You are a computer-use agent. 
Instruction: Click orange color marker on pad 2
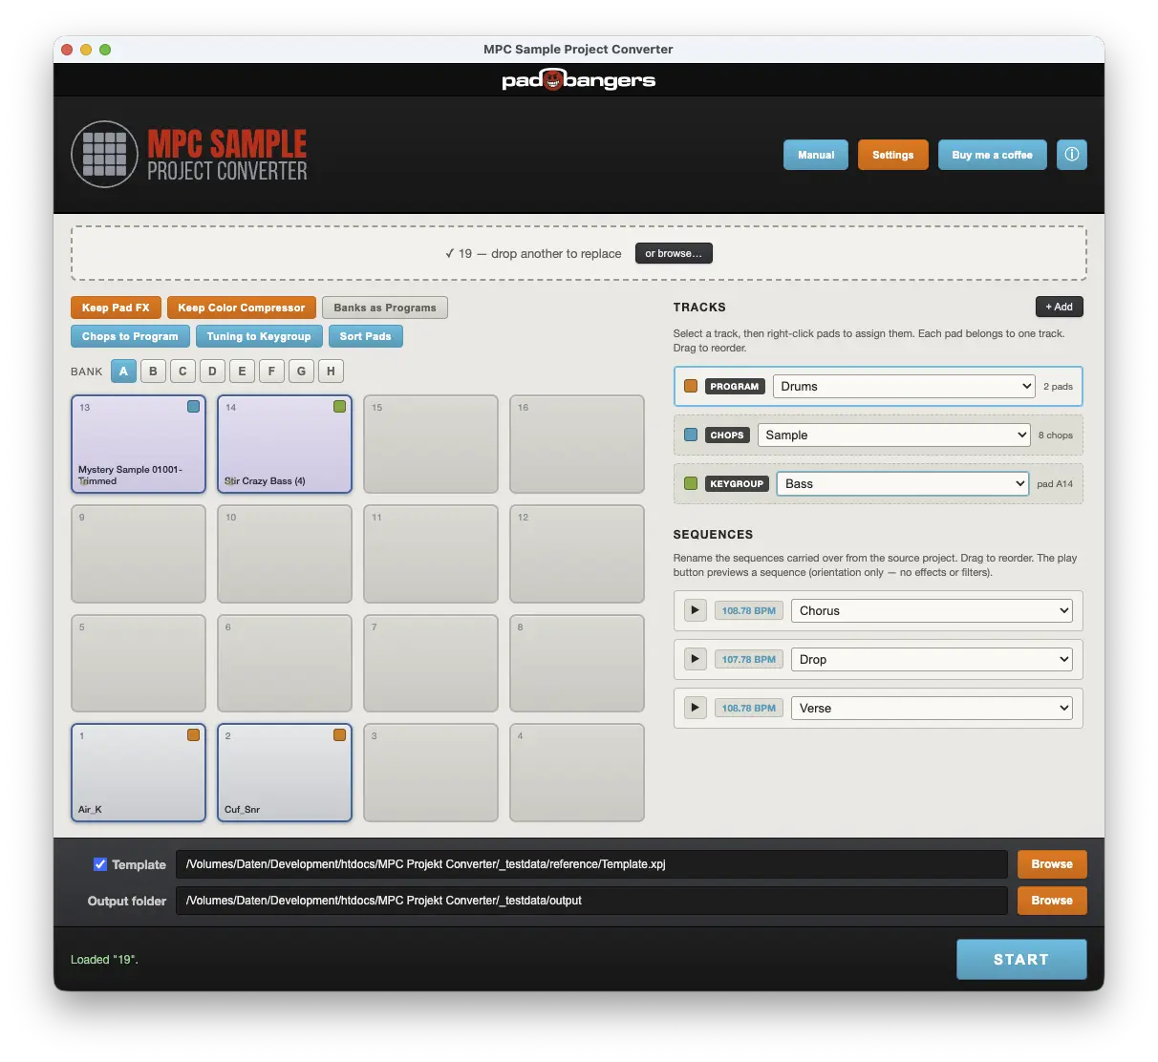(x=340, y=735)
